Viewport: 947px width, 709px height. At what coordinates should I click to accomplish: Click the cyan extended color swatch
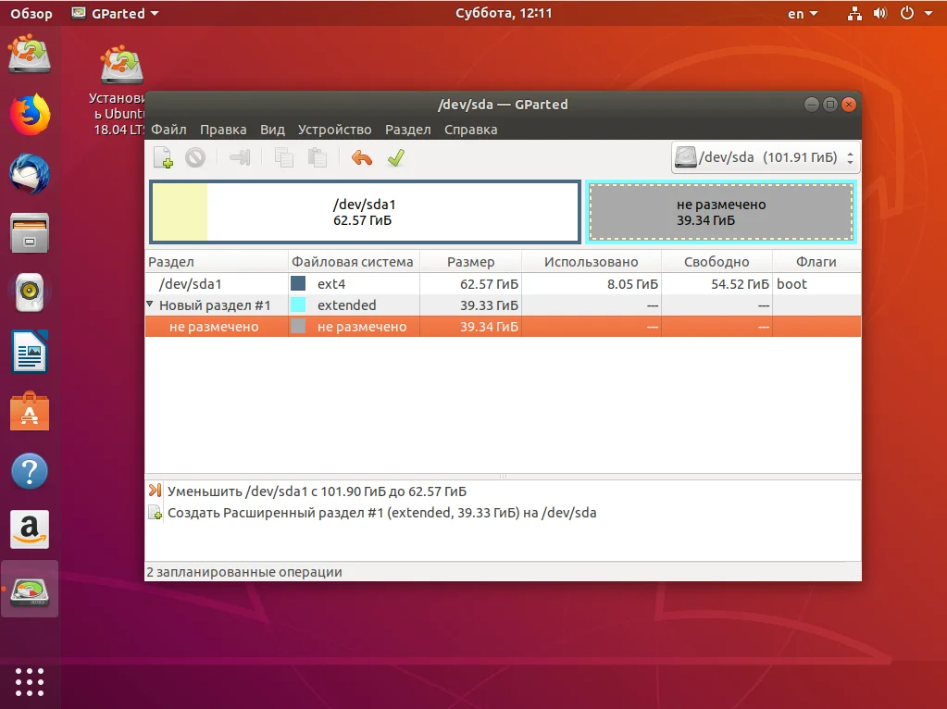[298, 305]
